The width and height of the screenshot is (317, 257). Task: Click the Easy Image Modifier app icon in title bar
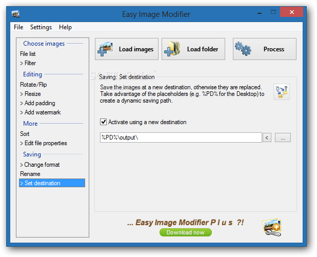15,14
